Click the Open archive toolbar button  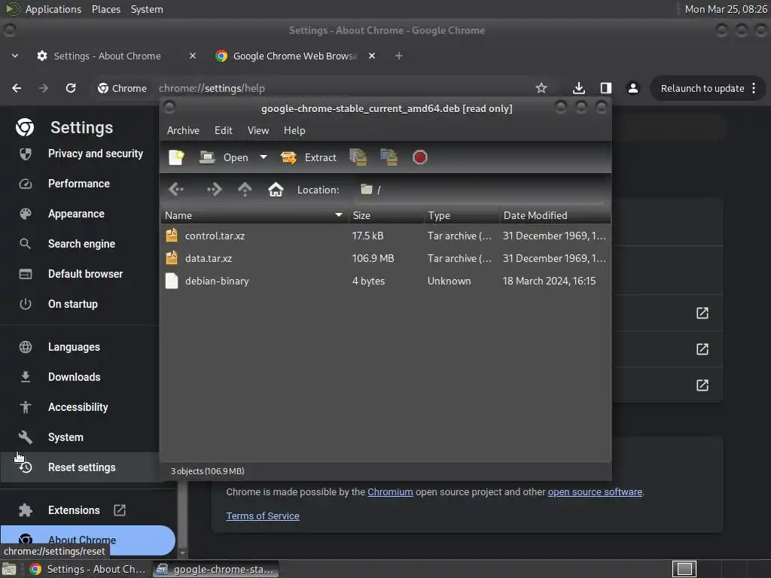pos(224,157)
